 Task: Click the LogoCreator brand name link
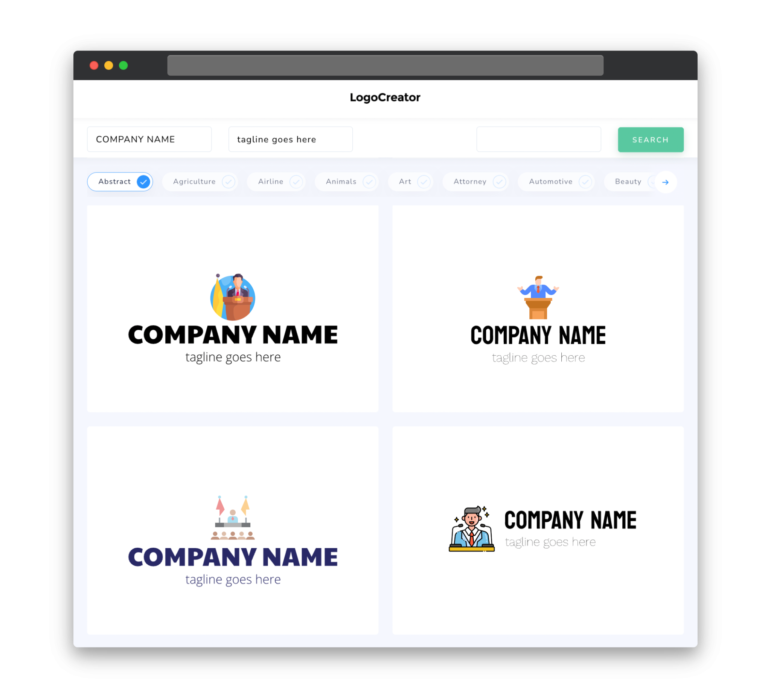pos(385,98)
